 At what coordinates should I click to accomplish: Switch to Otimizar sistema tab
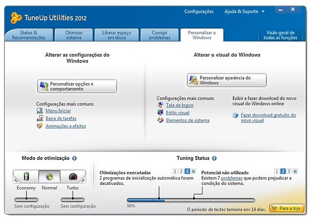[x=74, y=35]
